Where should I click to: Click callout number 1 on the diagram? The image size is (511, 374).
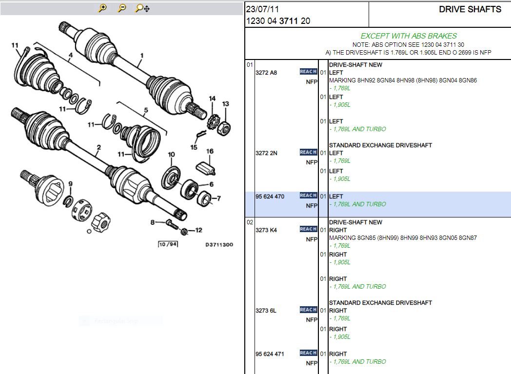coord(142,56)
